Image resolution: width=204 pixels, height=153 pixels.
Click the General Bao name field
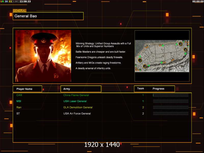point(48,16)
